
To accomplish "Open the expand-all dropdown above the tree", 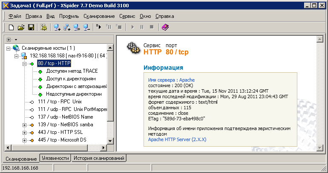I will click(x=16, y=40).
